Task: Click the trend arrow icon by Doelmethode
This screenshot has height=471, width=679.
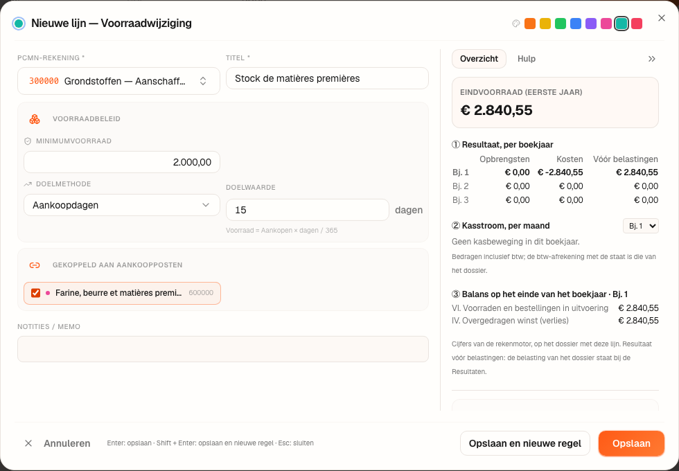Action: click(28, 184)
